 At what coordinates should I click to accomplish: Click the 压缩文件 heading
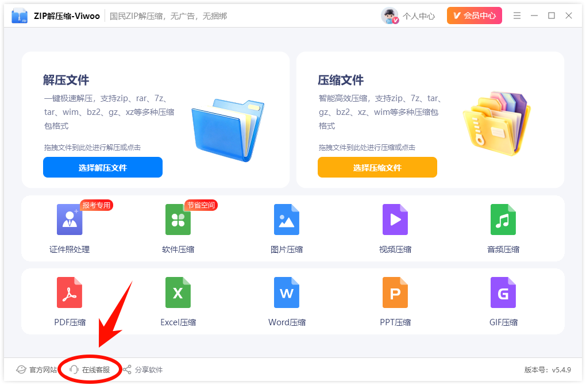click(341, 80)
